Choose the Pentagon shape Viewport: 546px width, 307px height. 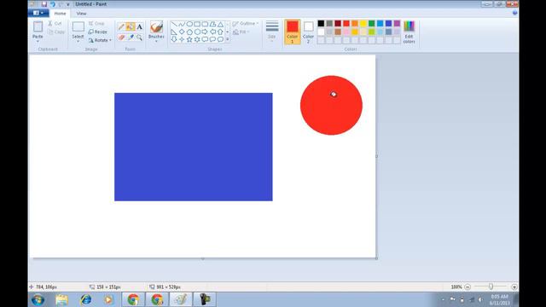coord(189,32)
